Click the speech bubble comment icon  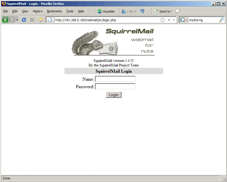[177, 11]
